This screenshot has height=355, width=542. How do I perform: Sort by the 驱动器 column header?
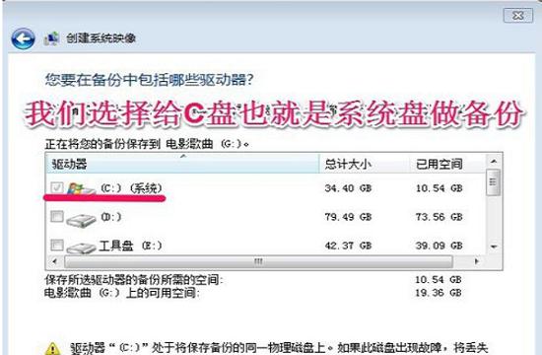182,164
